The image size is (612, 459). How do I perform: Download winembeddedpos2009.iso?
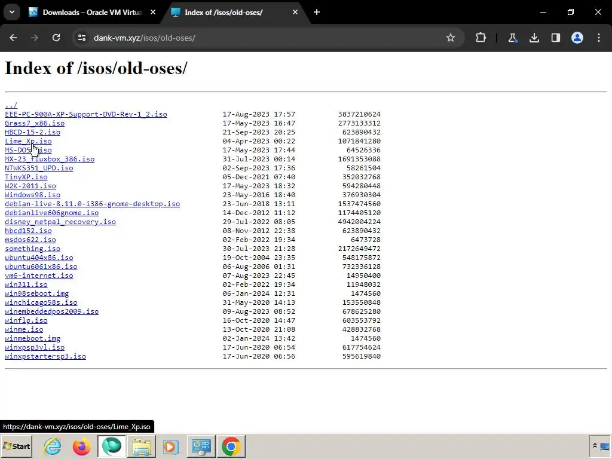coord(51,312)
